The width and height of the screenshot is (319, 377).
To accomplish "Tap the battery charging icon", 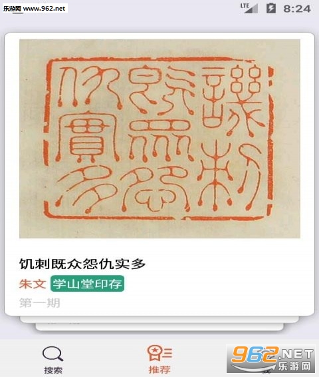I will tap(271, 9).
